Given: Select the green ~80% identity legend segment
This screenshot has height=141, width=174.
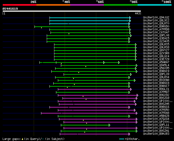Looking at the screenshot, I should [x=121, y=5].
